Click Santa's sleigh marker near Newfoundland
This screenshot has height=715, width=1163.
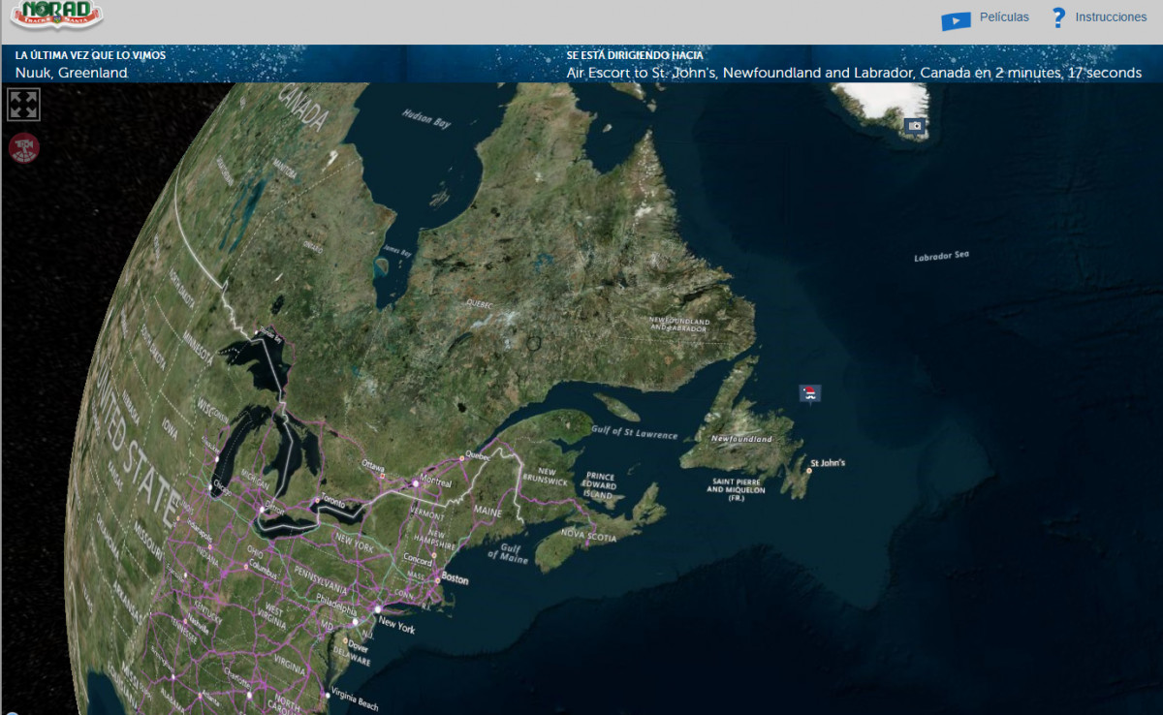tap(809, 392)
